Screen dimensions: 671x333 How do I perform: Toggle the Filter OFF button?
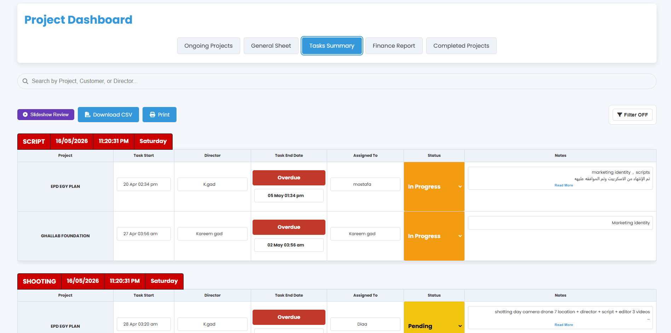point(632,115)
